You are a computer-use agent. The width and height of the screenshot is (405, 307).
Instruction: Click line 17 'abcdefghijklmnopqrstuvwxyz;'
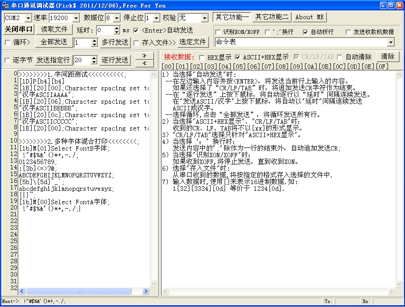67,189
